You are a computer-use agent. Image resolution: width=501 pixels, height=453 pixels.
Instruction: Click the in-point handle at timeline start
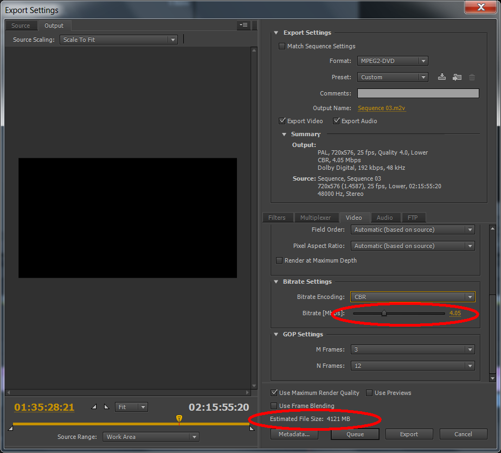(10, 428)
